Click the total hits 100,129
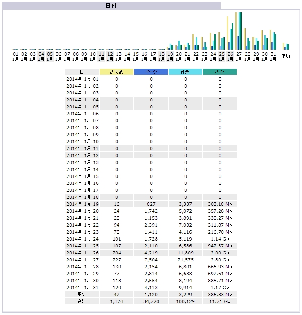Screen dimensions: 302x315 (185, 301)
